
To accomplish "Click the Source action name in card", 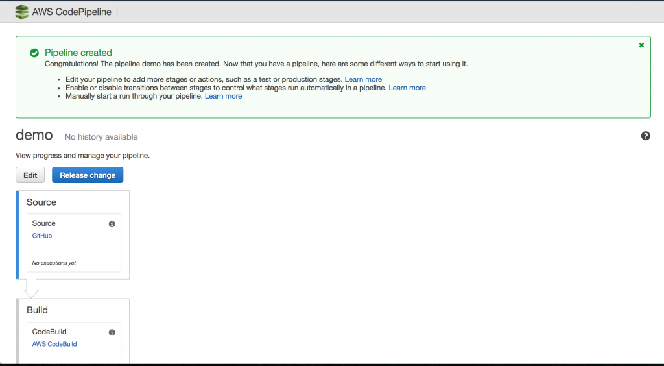I will [43, 223].
